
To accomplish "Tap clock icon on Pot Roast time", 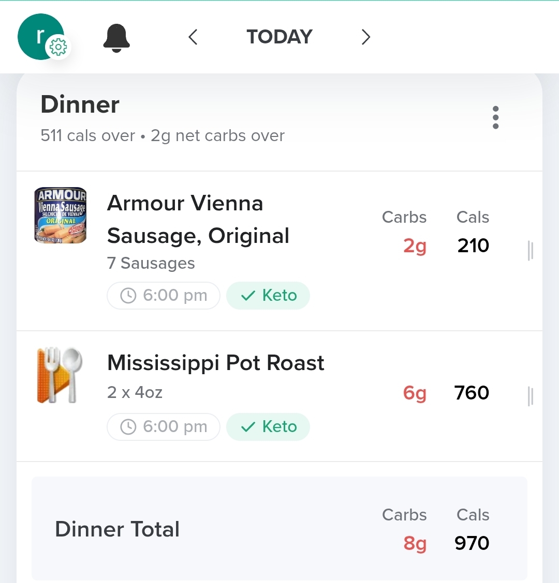I will coord(128,427).
